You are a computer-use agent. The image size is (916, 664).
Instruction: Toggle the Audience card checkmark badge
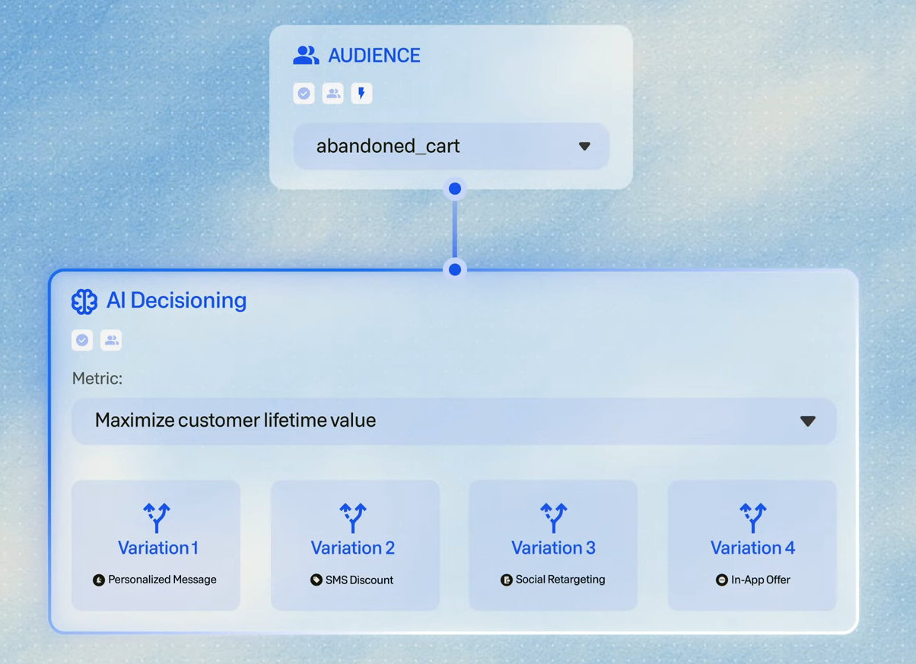click(304, 94)
